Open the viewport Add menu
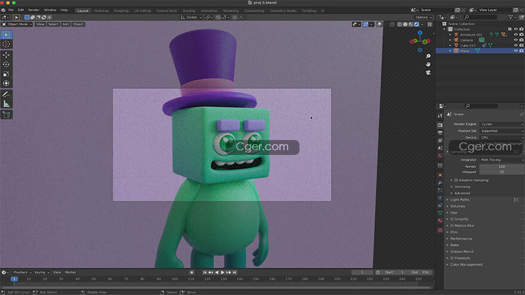525x295 pixels. (65, 24)
